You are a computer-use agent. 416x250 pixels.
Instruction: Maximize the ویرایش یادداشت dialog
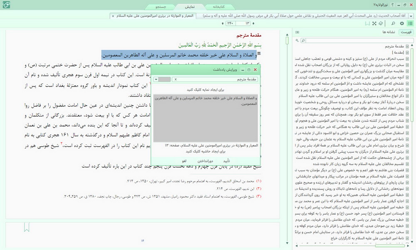[x=249, y=70]
